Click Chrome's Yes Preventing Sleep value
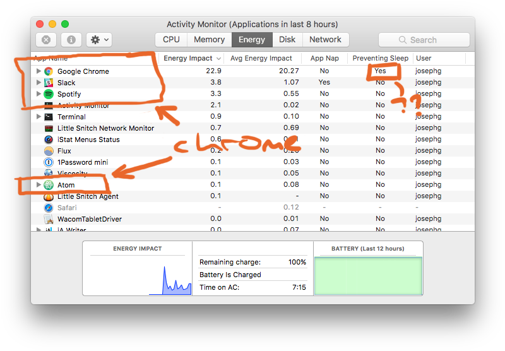 click(x=380, y=71)
